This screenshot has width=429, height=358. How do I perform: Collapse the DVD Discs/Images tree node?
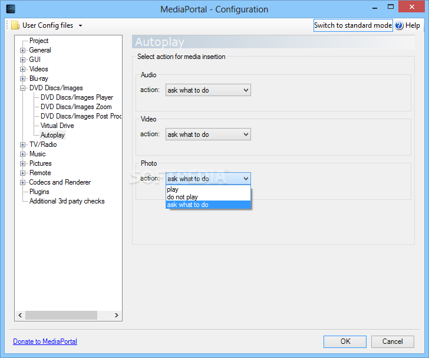click(x=23, y=88)
